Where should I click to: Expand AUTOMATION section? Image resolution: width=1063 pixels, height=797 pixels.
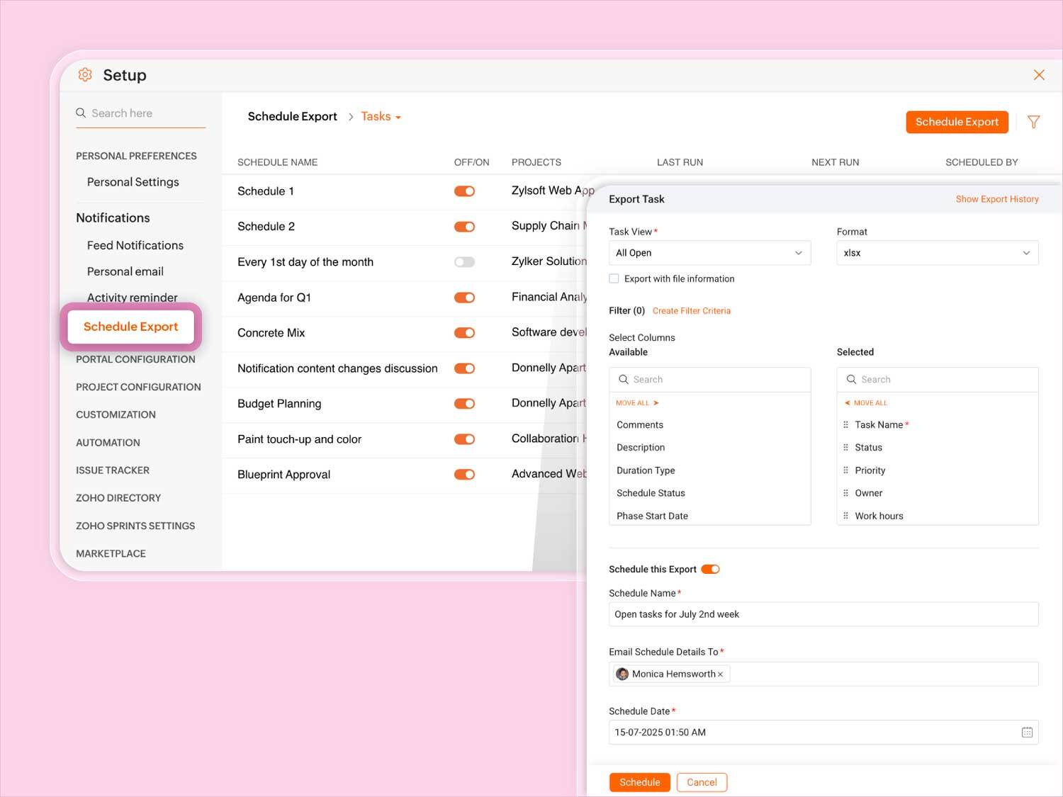pyautogui.click(x=108, y=443)
